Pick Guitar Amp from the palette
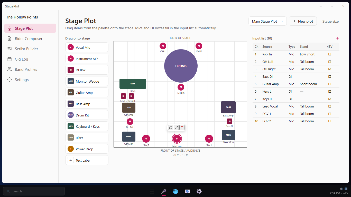This screenshot has width=351, height=197. point(87,93)
